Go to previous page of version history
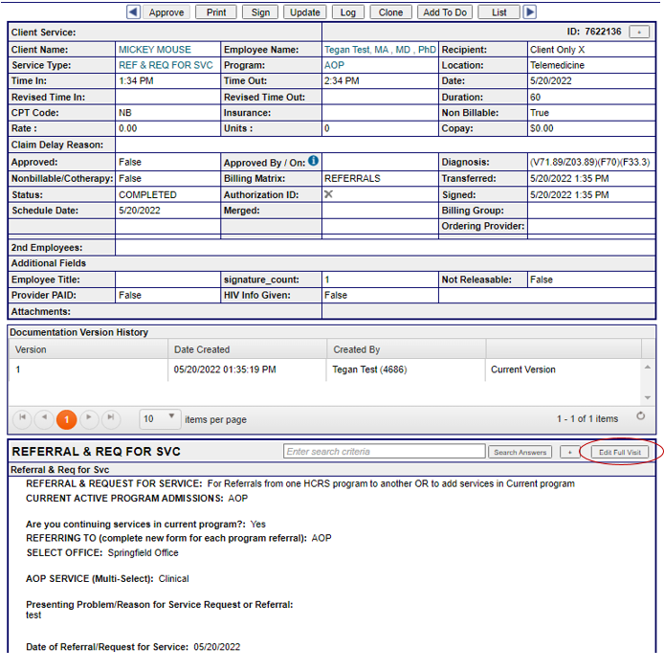 pos(44,418)
